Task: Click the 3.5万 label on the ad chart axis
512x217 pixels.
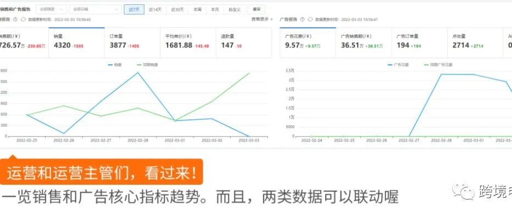Action: click(290, 71)
